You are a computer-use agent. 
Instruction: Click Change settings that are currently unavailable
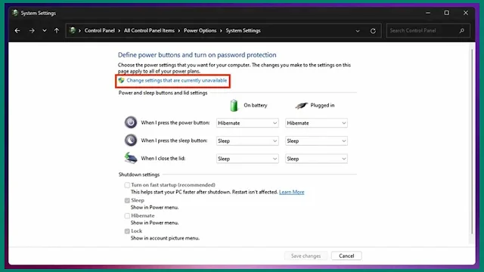tap(176, 81)
